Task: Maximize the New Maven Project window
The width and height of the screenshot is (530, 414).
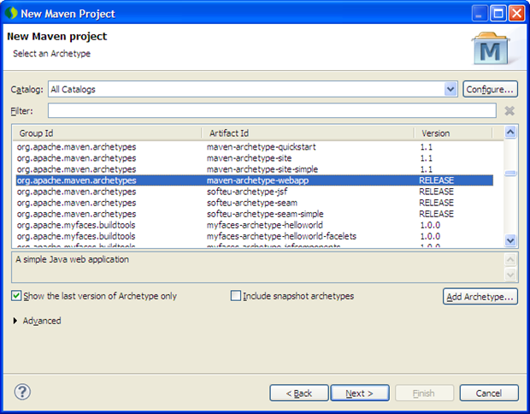Action: [498, 14]
